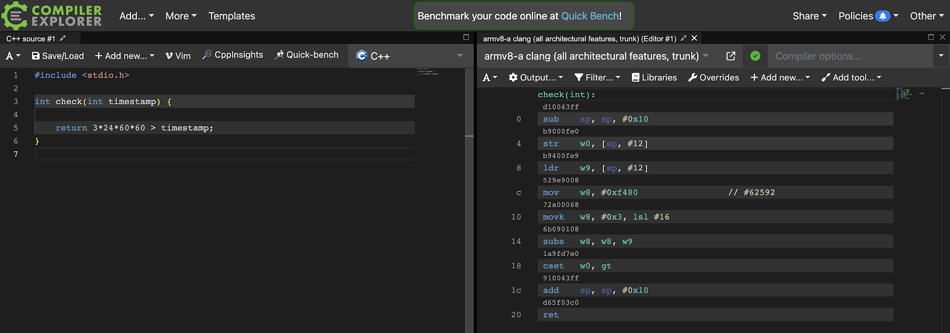Image resolution: width=950 pixels, height=333 pixels.
Task: Click the Save/Load button
Action: tap(58, 56)
